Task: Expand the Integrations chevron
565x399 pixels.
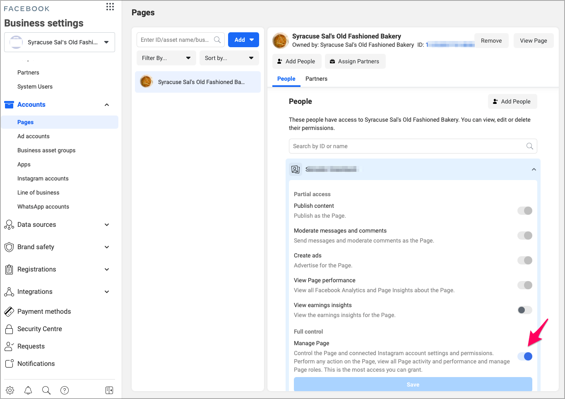Action: pyautogui.click(x=107, y=292)
